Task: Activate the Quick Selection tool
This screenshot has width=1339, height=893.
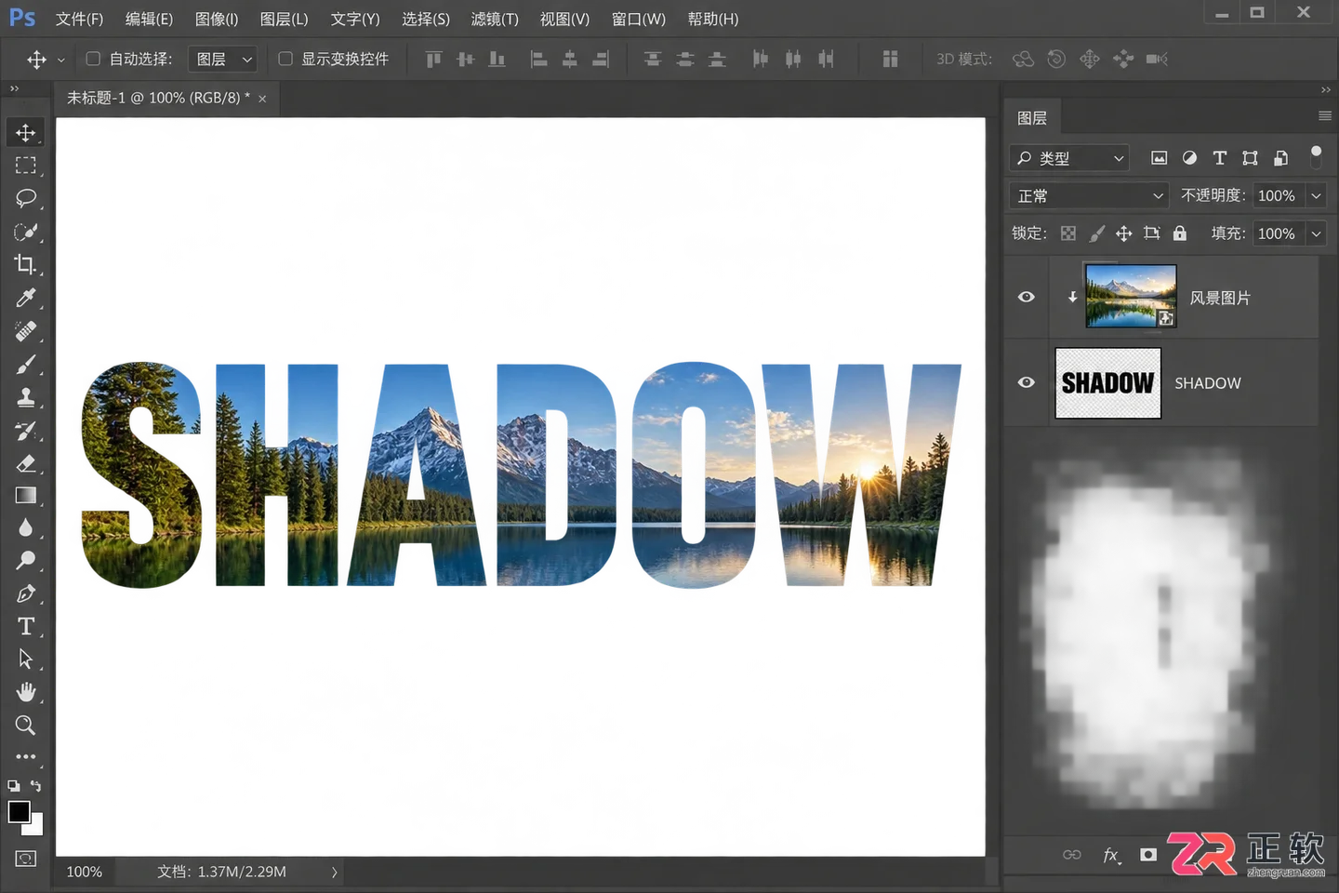Action: point(25,232)
